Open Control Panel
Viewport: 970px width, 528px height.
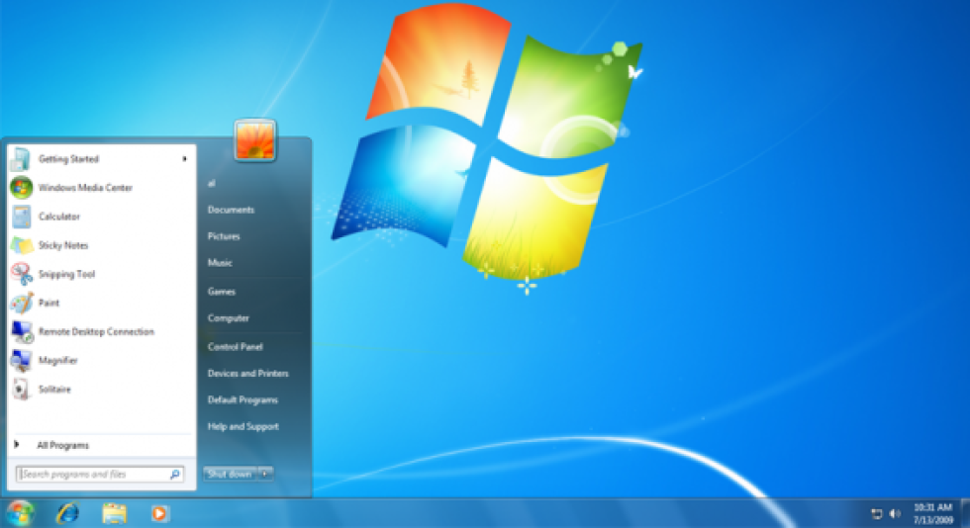click(236, 347)
